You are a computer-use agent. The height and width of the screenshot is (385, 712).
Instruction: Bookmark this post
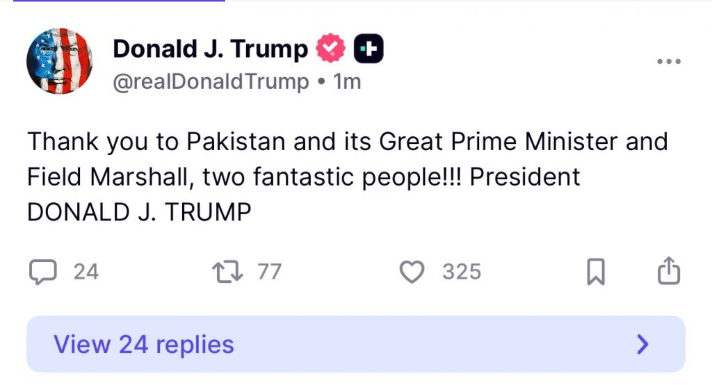pos(596,272)
